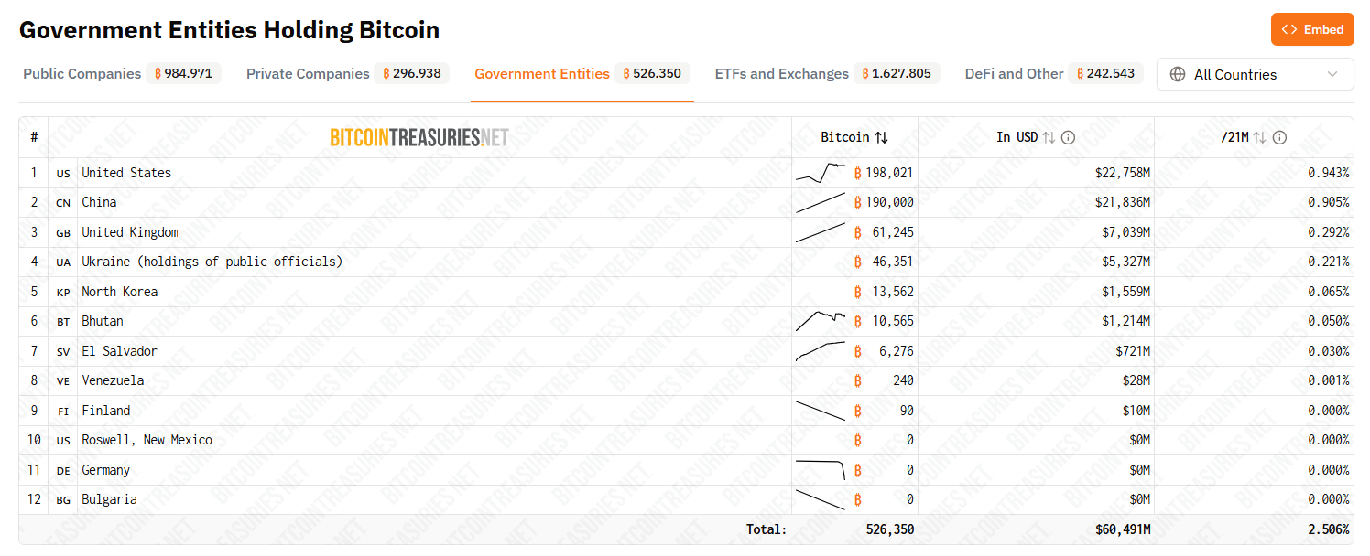Click the Bhutan holdings sparkline chart
Viewport: 1370px width, 556px height.
point(821,321)
